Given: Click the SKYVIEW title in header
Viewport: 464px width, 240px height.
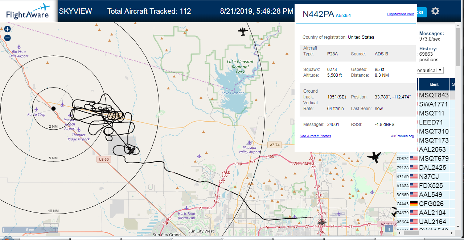Looking at the screenshot, I should pos(75,11).
